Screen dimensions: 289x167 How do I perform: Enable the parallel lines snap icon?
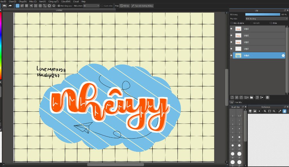tap(22, 6)
